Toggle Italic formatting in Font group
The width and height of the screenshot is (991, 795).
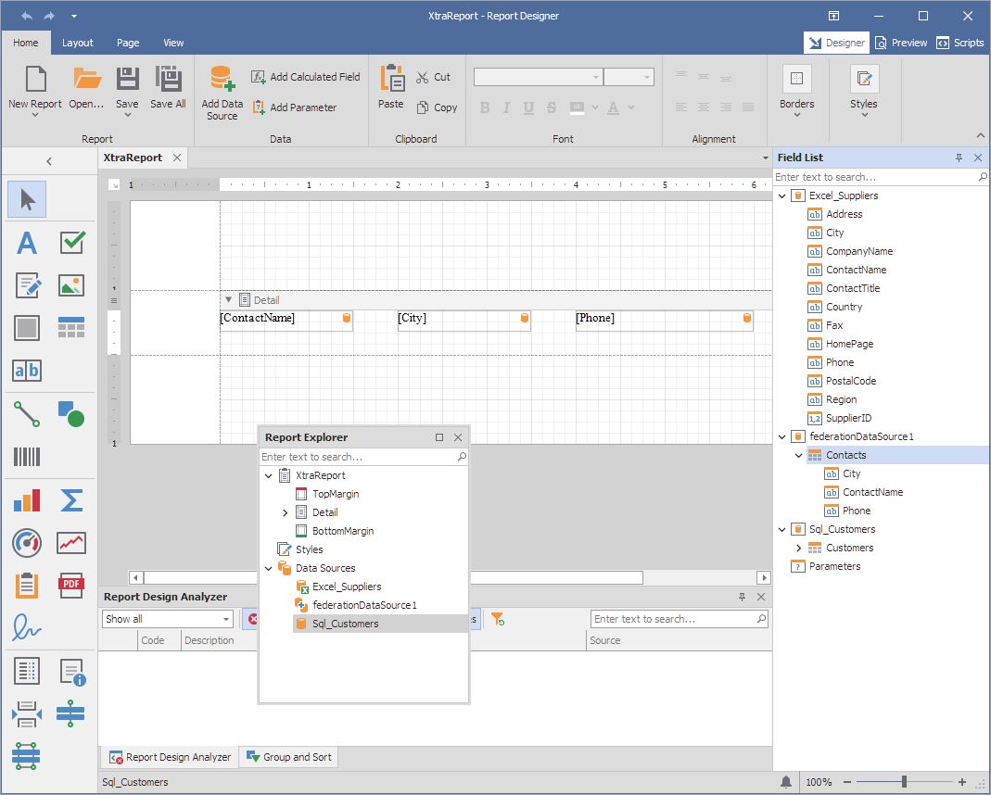click(506, 107)
